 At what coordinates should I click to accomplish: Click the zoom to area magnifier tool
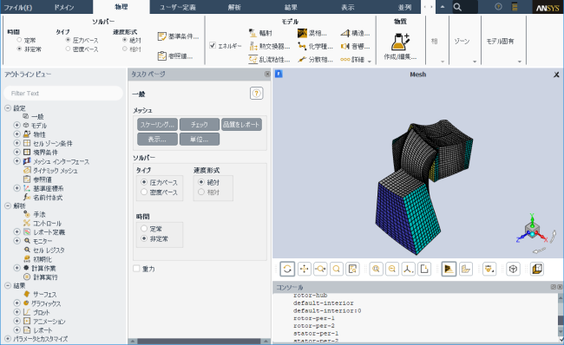337,269
